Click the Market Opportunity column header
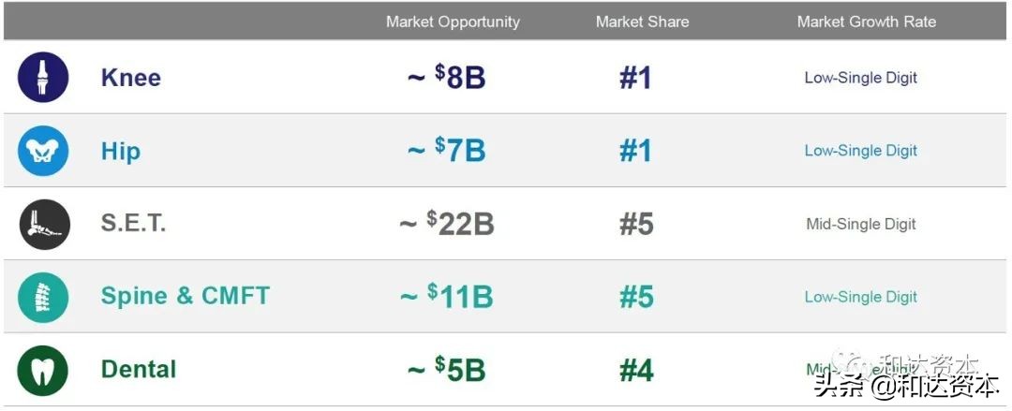The height and width of the screenshot is (411, 1012). [x=453, y=22]
